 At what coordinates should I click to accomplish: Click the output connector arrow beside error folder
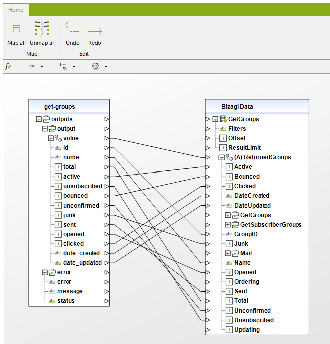point(107,272)
